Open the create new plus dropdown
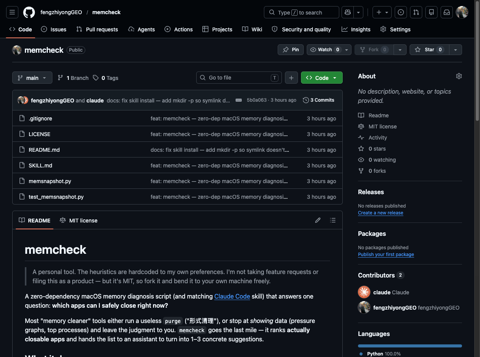The width and height of the screenshot is (480, 357). click(382, 12)
